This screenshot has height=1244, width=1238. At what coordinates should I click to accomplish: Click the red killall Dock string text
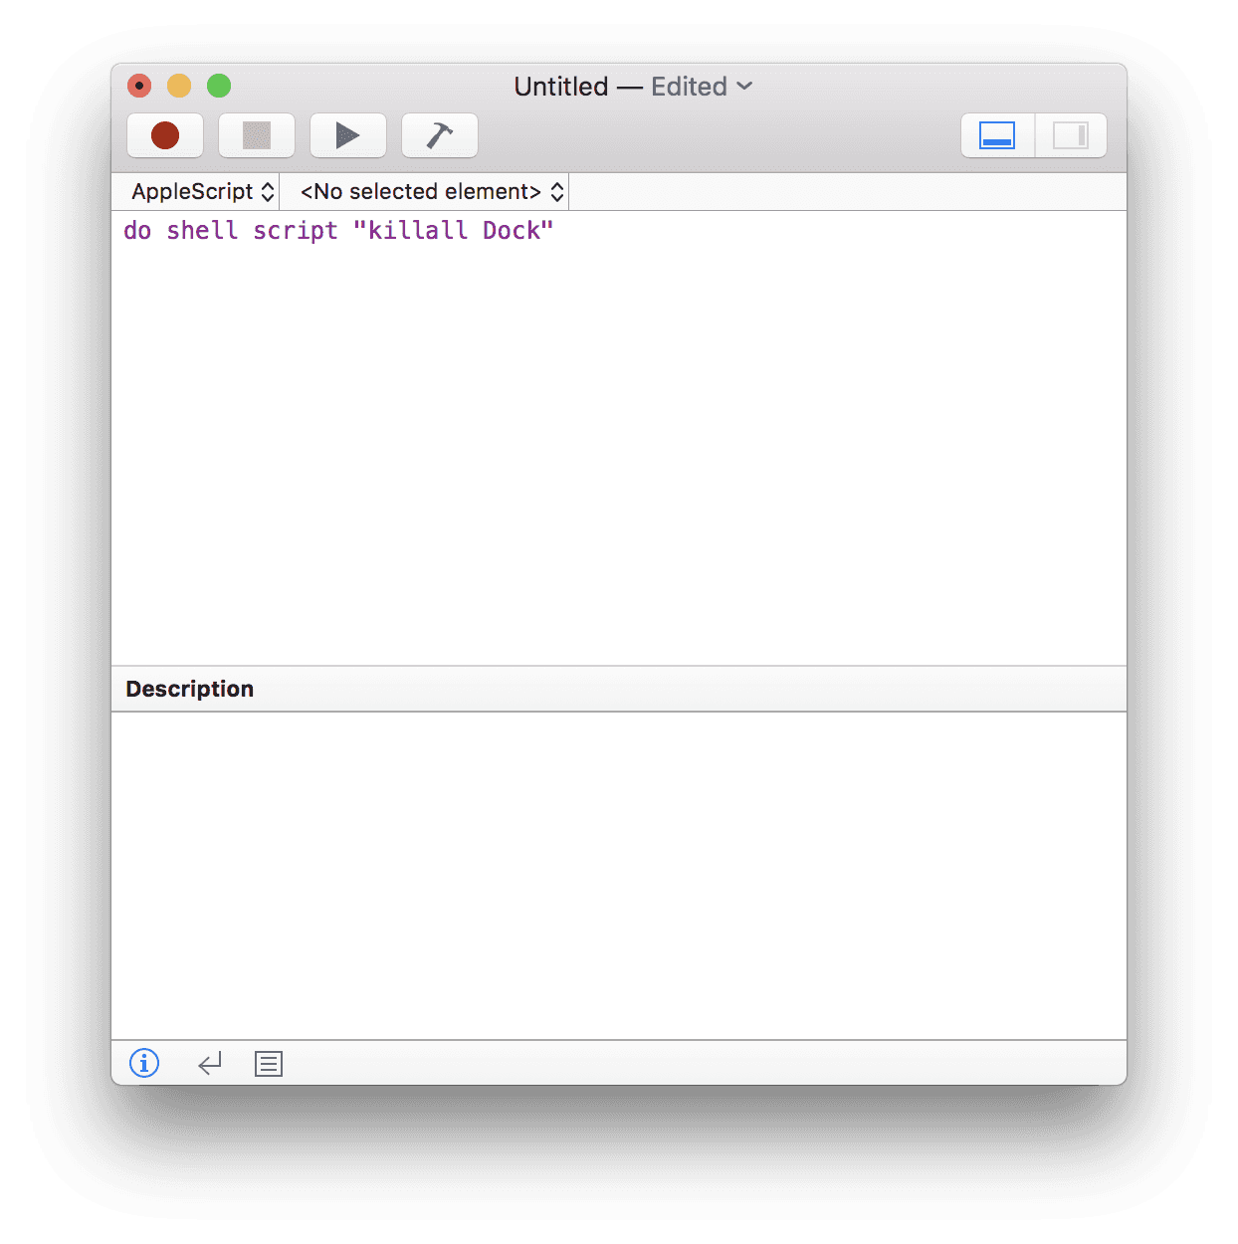(x=454, y=230)
